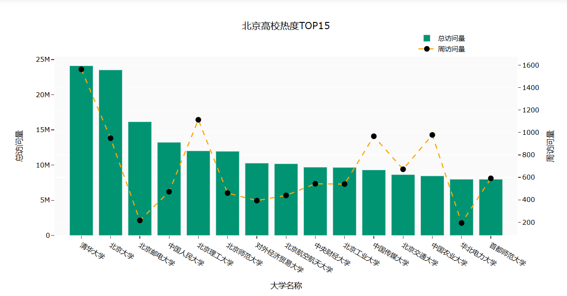Viewport: 567px width, 296px height.
Task: Click the right axis tick 1600
Action: [530, 65]
